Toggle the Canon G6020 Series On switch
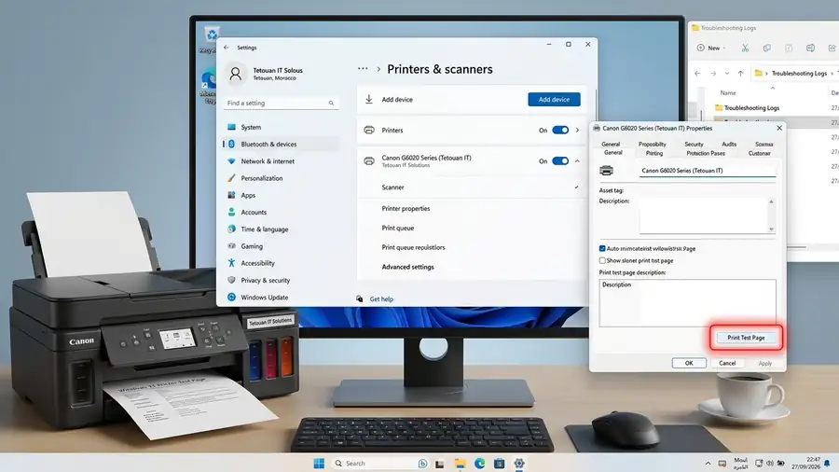The image size is (839, 472). click(x=560, y=161)
